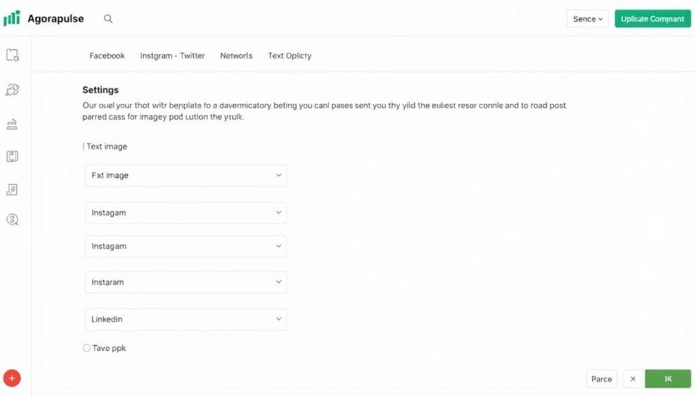Open the stacked tray icon in sidebar
This screenshot has height=397, width=695.
[12, 124]
